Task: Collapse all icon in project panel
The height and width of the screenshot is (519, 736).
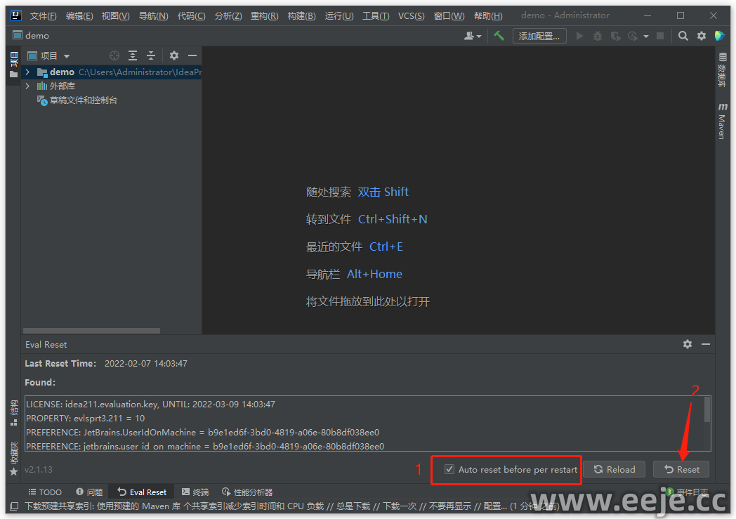Action: click(150, 55)
